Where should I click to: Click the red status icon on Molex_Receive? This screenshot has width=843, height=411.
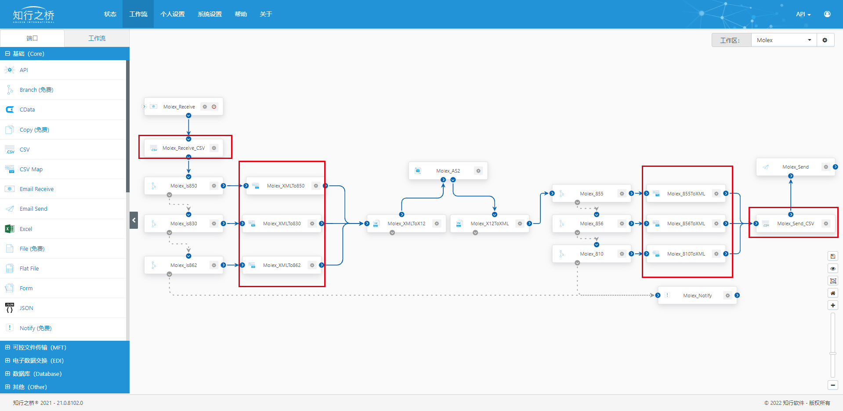214,107
